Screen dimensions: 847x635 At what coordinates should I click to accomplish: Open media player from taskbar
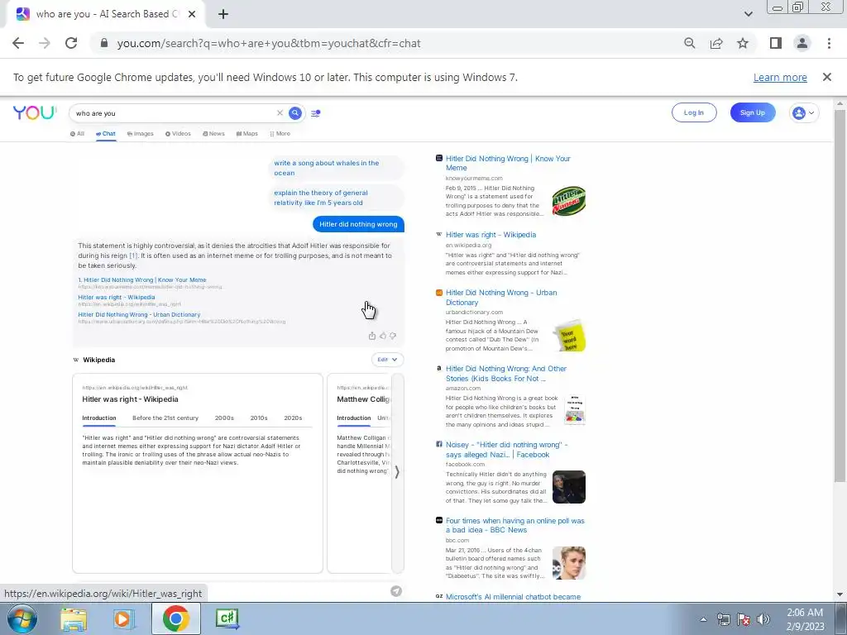[x=123, y=618]
